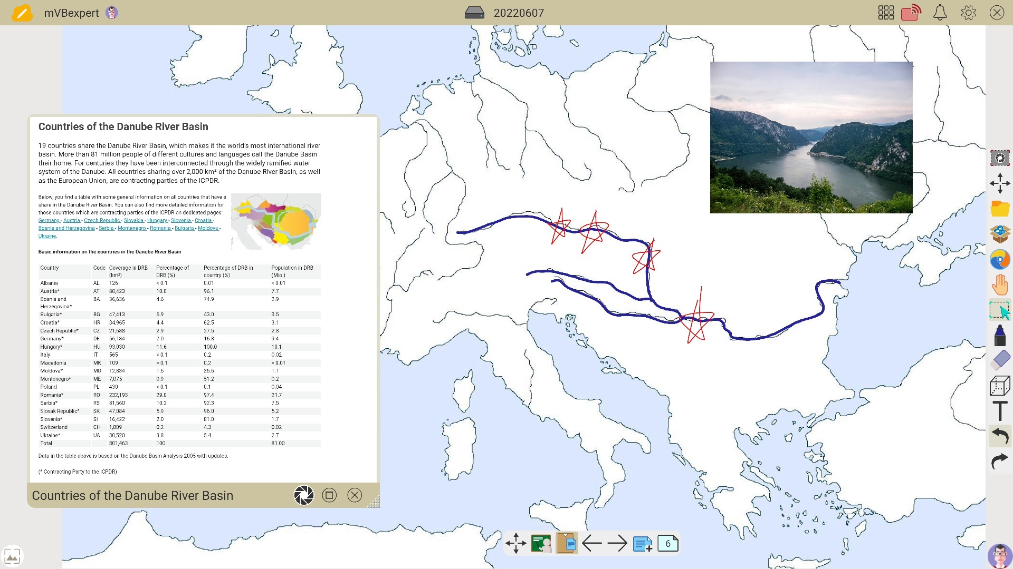The image size is (1013, 569).
Task: Follow the Serbia link
Action: point(106,228)
